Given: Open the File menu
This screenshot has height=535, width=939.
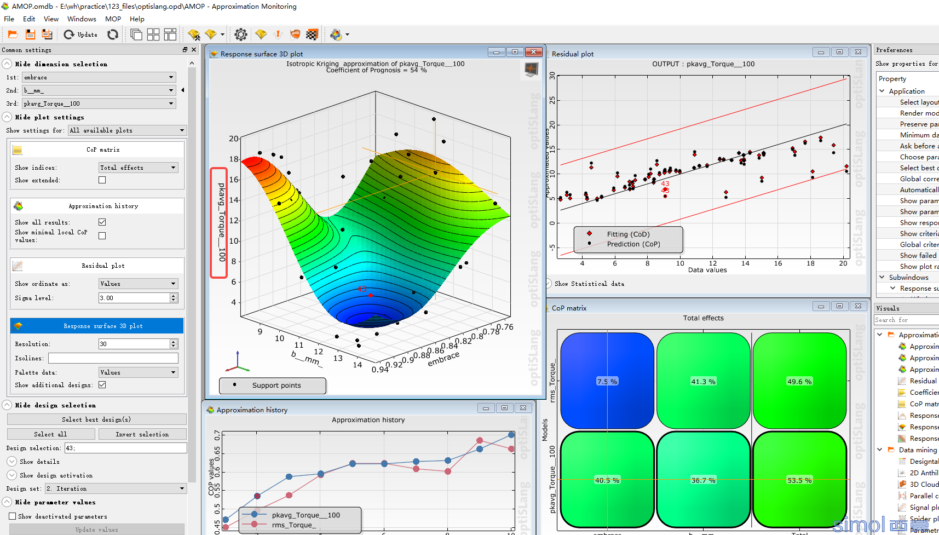Looking at the screenshot, I should tap(9, 19).
